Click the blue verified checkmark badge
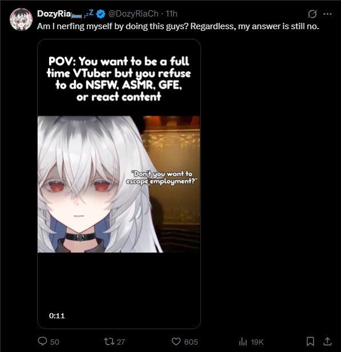The image size is (341, 352). 101,14
